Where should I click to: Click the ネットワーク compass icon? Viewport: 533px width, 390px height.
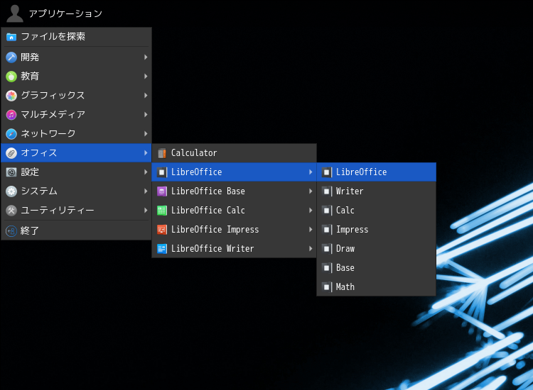click(x=11, y=134)
